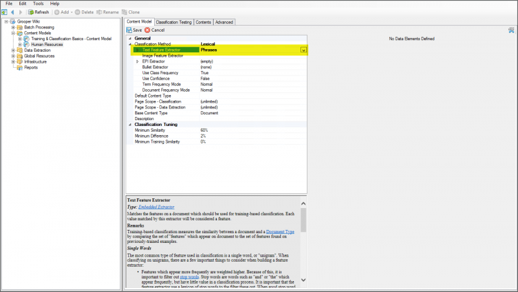Viewport: 518px width, 292px height.
Task: Navigate back with the left arrow
Action: click(x=12, y=12)
